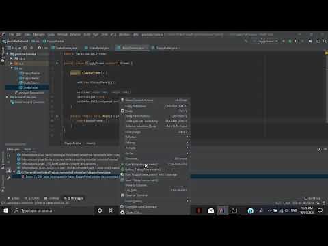Expand the Analyze submenu arrow
The height and width of the screenshot is (246, 328).
pos(187,148)
